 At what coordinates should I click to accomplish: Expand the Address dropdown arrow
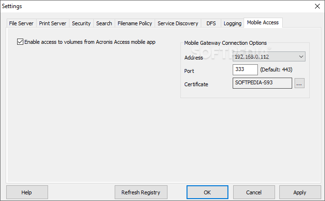point(301,56)
